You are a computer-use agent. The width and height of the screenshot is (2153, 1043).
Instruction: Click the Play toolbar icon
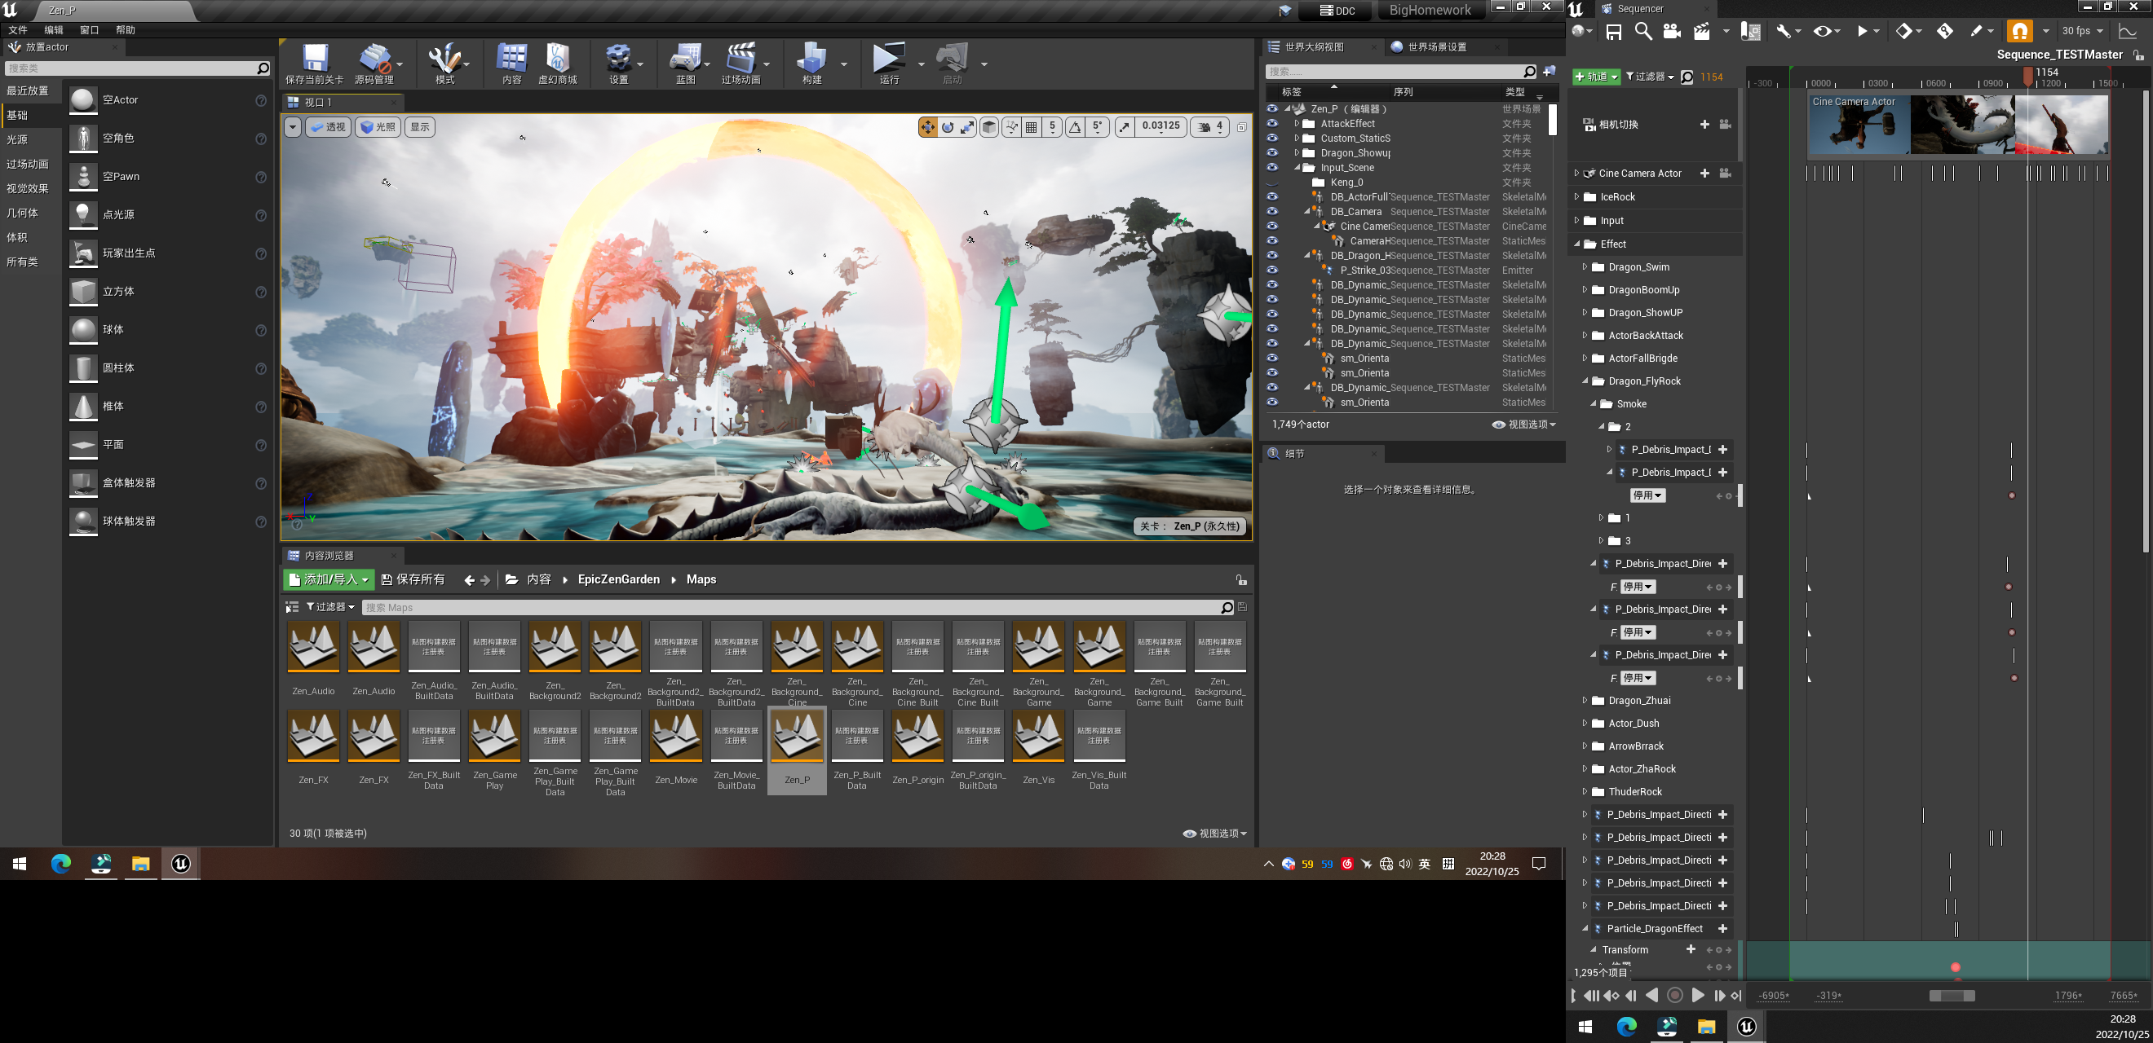click(x=888, y=59)
